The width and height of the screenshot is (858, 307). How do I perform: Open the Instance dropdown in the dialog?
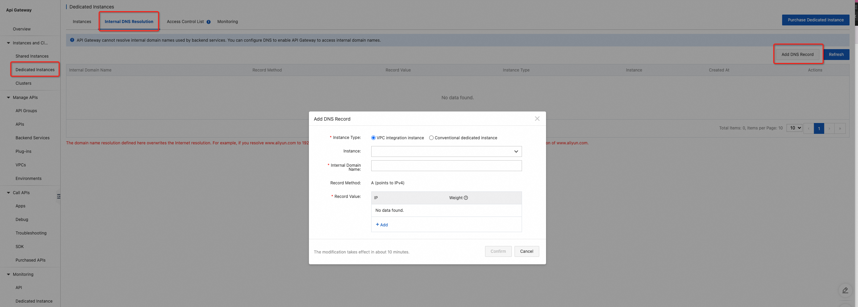pos(446,151)
